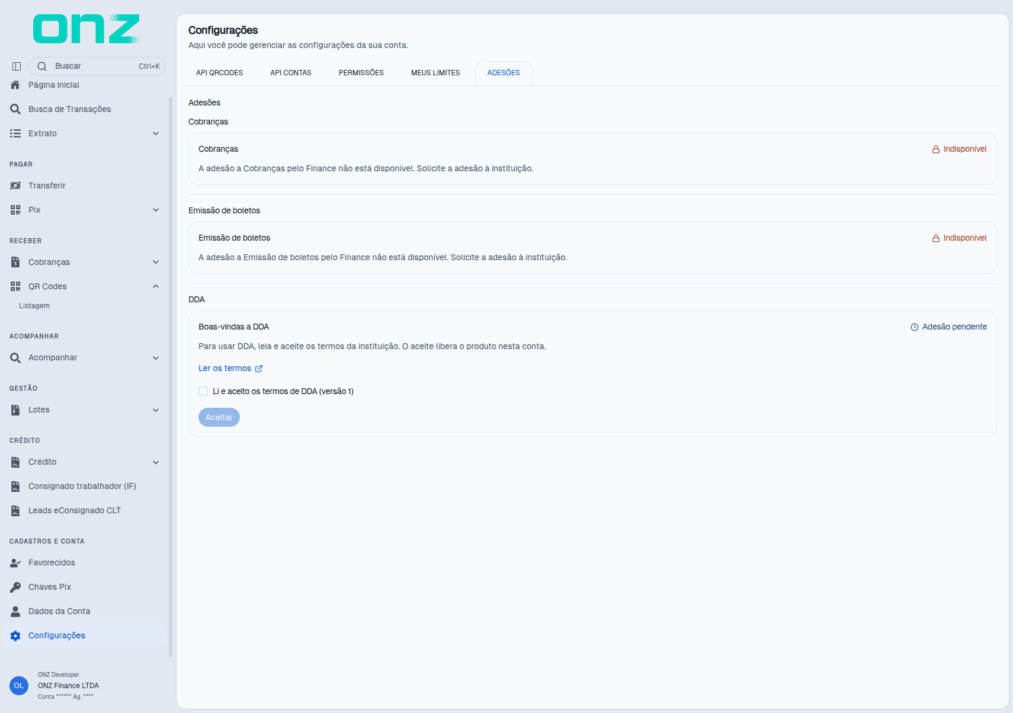Expand the Lotes chevron

point(156,410)
